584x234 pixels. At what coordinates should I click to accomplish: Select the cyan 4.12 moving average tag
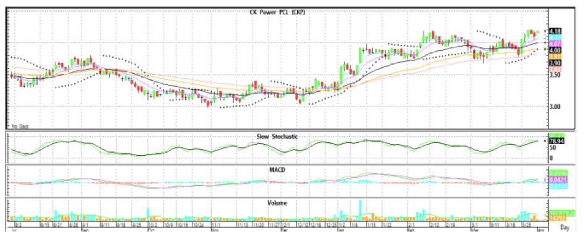(x=556, y=38)
